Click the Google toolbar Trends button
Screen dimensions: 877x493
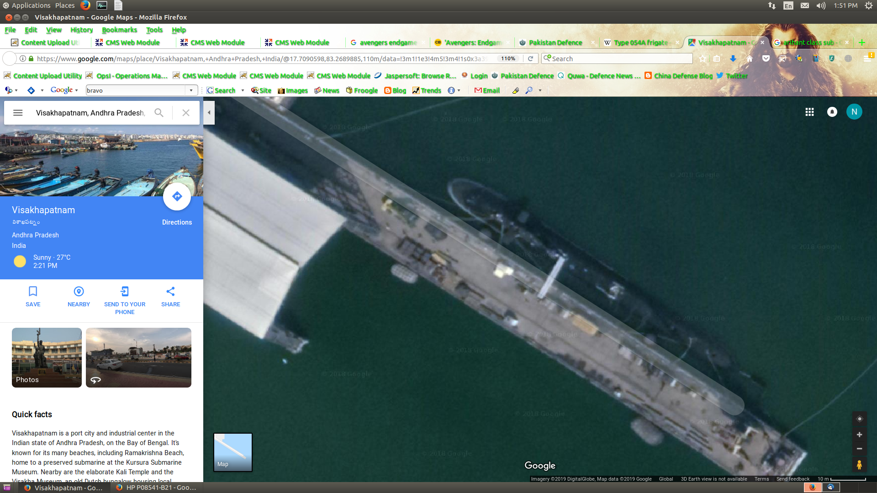click(427, 90)
